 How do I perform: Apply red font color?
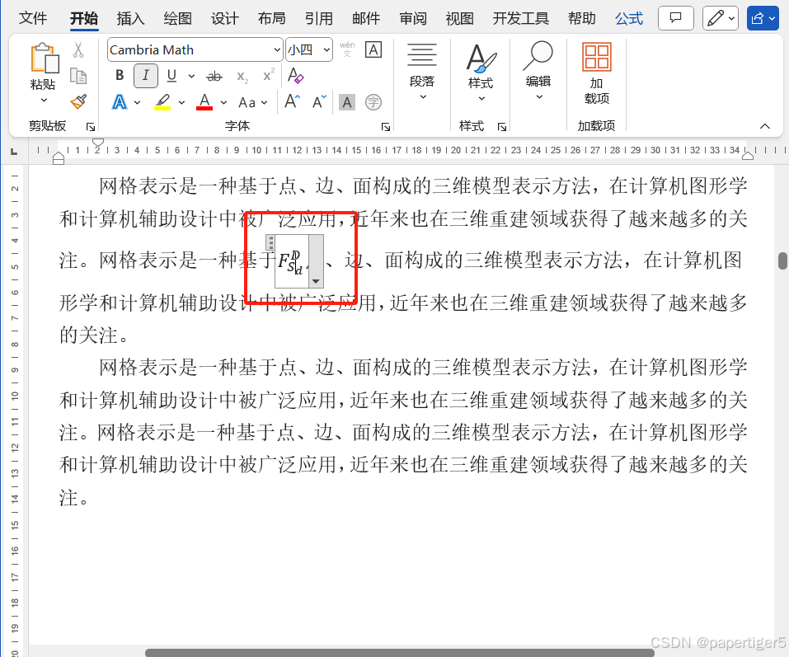(204, 102)
